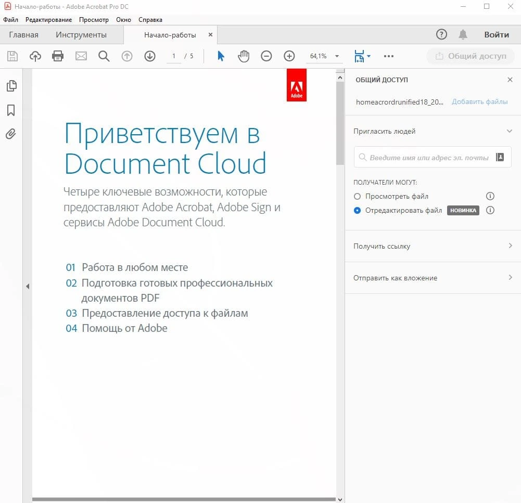Open address book icon in email field
521x503 pixels.
click(x=500, y=157)
